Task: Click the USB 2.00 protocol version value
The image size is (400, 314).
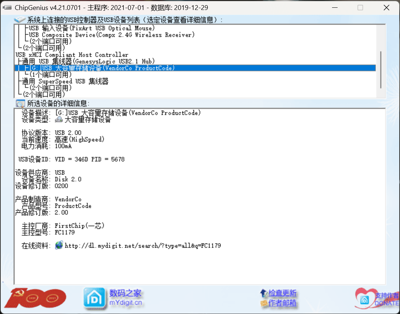Action: tap(68, 133)
